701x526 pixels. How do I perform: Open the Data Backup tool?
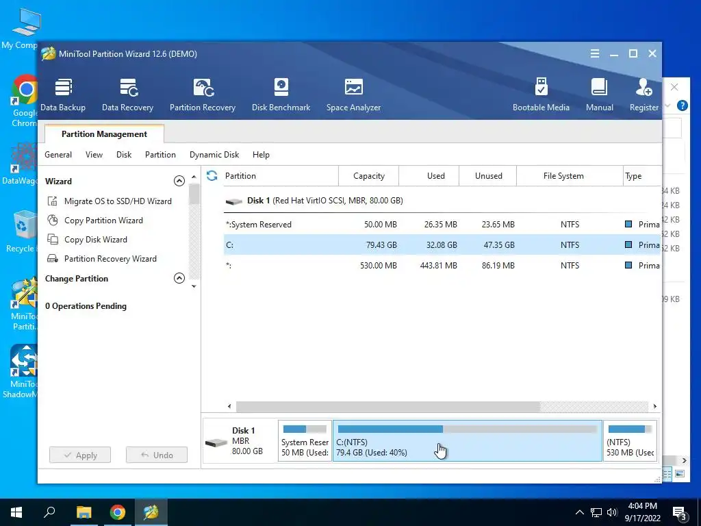[x=63, y=95]
